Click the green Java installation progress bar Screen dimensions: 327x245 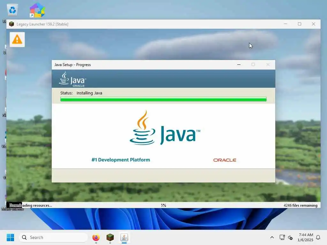[x=163, y=99]
